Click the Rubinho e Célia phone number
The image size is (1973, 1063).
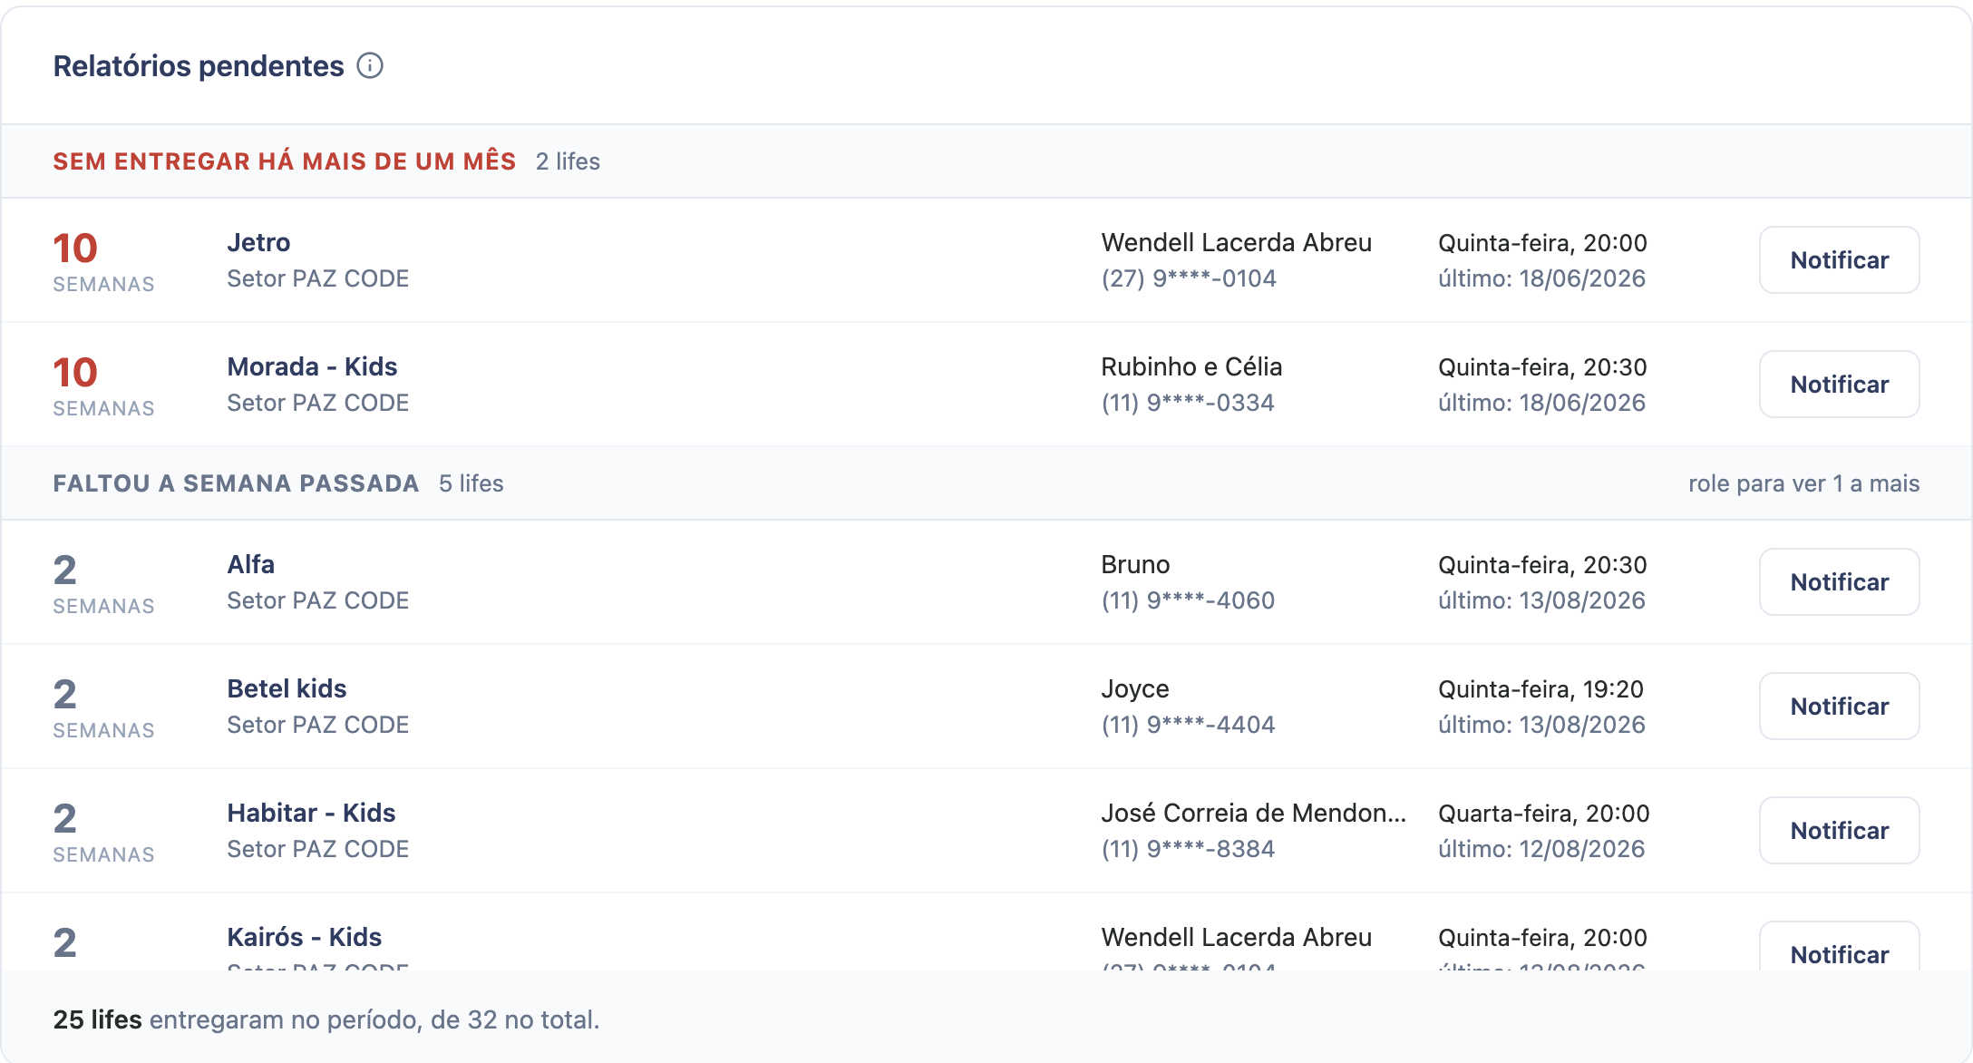pyautogui.click(x=1188, y=403)
